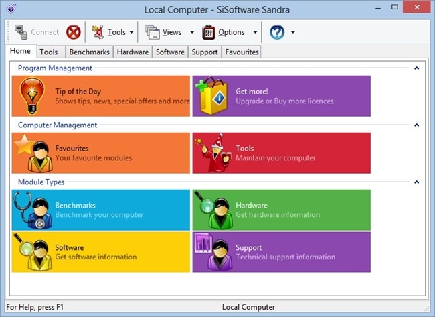Click the Tools wizard character icon
Screen dimensions: 435x317
(x=213, y=153)
